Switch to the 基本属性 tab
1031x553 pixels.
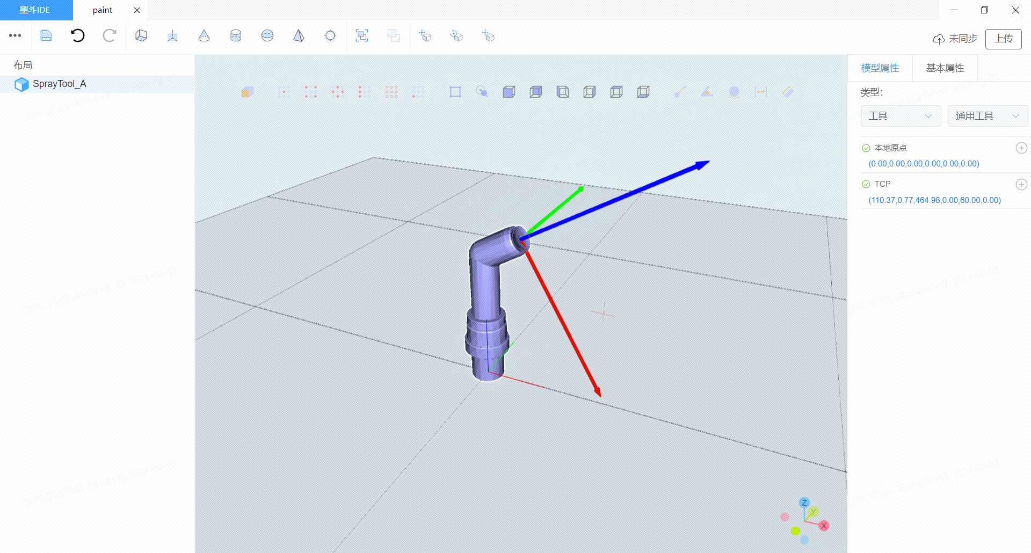point(945,68)
